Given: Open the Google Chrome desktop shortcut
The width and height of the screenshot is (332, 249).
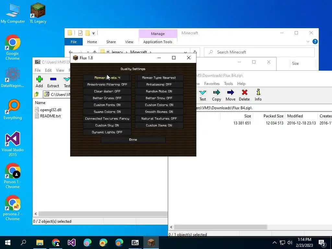Looking at the screenshot, I should click(13, 47).
